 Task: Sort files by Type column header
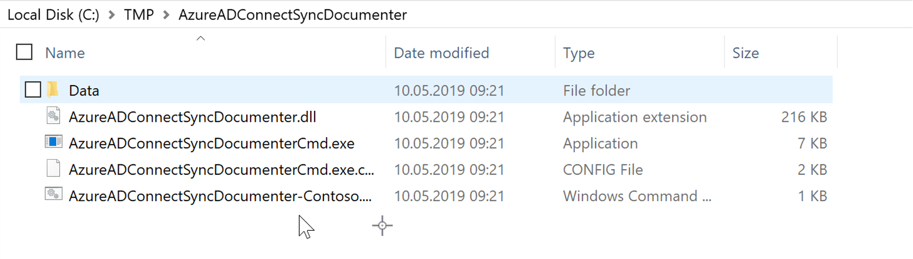[579, 53]
